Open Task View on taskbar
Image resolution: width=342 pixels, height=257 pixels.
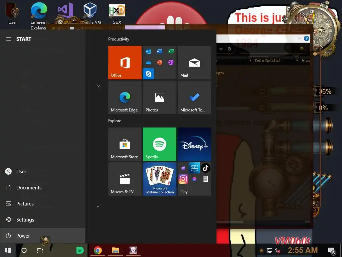(x=40, y=250)
